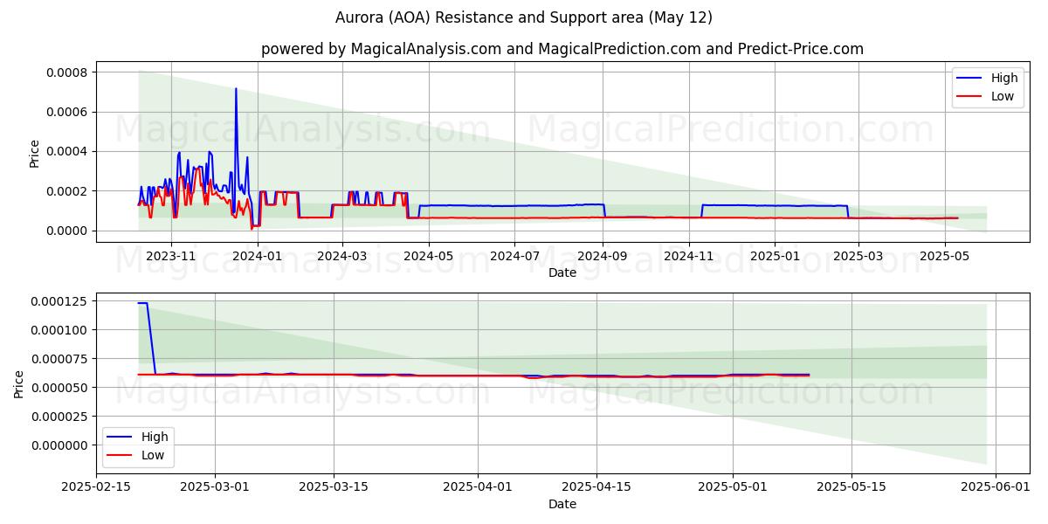Click the 2025-05-15 date tick label

click(851, 487)
